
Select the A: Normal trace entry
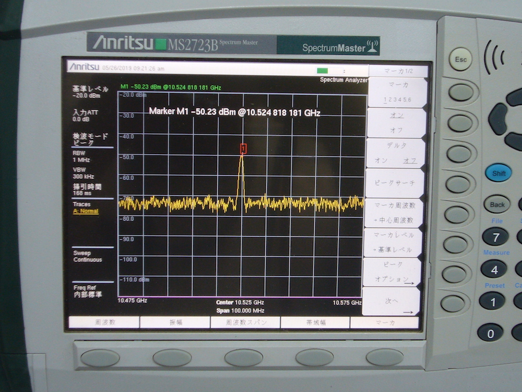click(x=86, y=211)
